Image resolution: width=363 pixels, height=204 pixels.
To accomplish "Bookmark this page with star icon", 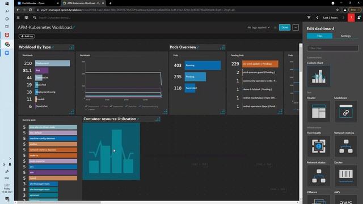I will [337, 10].
